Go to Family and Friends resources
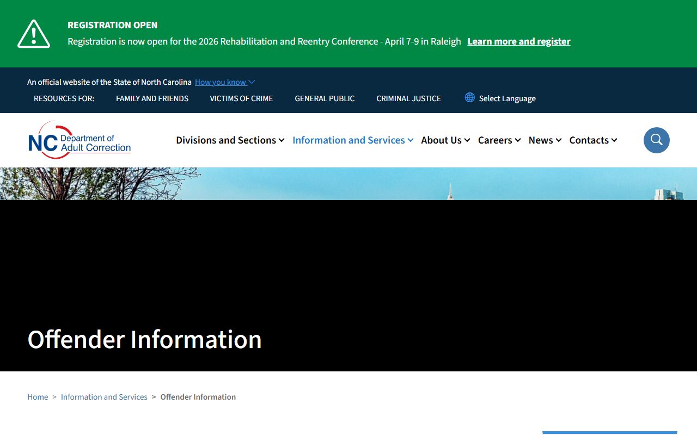697x435 pixels. tap(152, 98)
